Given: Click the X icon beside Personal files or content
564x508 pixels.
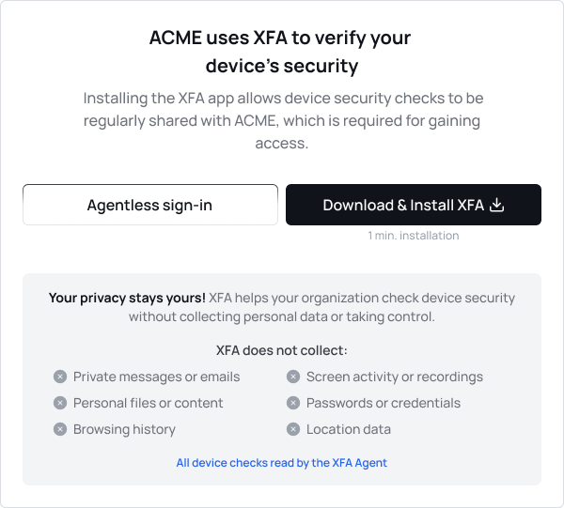Looking at the screenshot, I should (x=60, y=403).
